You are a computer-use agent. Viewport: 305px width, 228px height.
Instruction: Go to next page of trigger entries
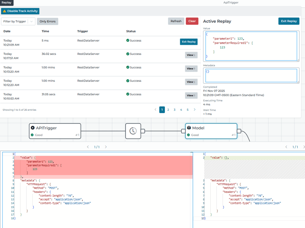(194, 109)
